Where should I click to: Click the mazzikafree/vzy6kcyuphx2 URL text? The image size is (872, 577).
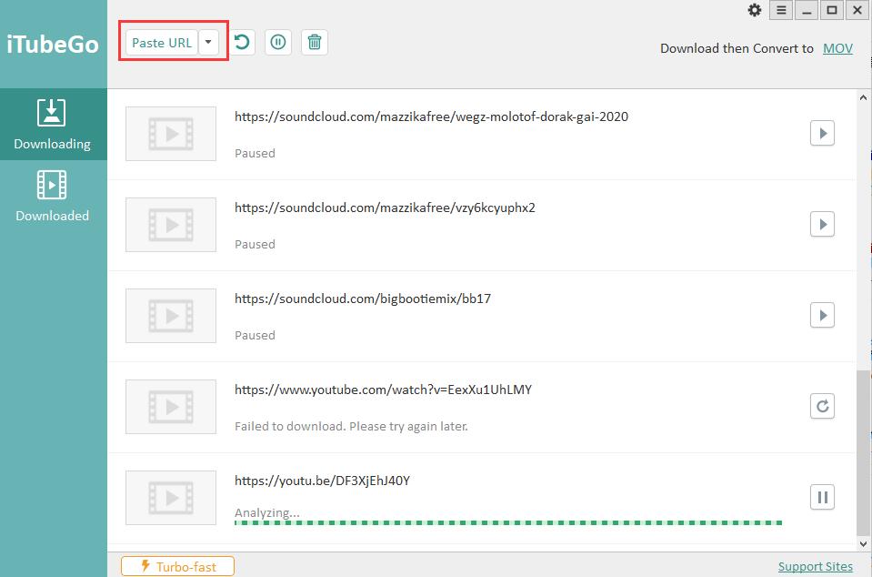385,208
